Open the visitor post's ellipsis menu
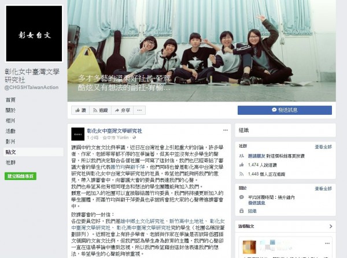 point(327,243)
